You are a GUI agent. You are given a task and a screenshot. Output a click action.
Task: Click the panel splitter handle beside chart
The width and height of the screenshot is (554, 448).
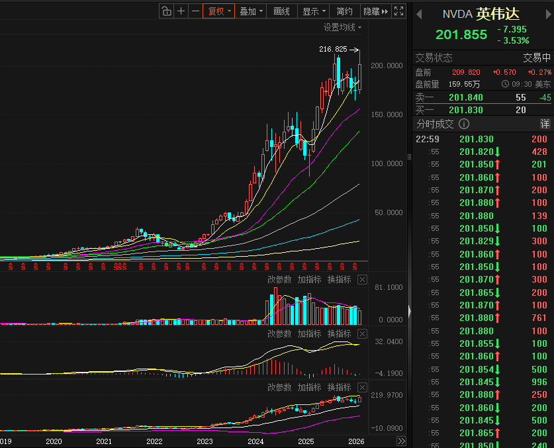tap(409, 157)
